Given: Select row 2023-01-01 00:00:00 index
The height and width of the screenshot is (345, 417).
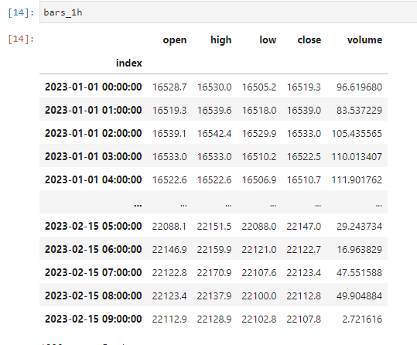Looking at the screenshot, I should click(94, 87).
